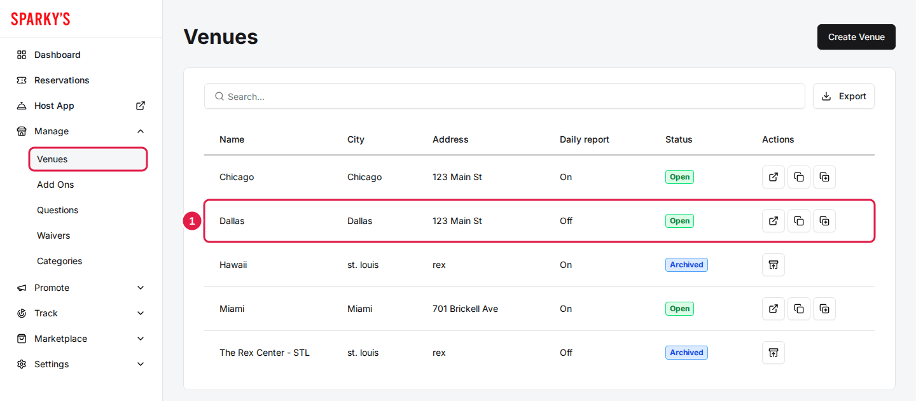Click the Sparky's logo
The height and width of the screenshot is (401, 916).
point(41,19)
